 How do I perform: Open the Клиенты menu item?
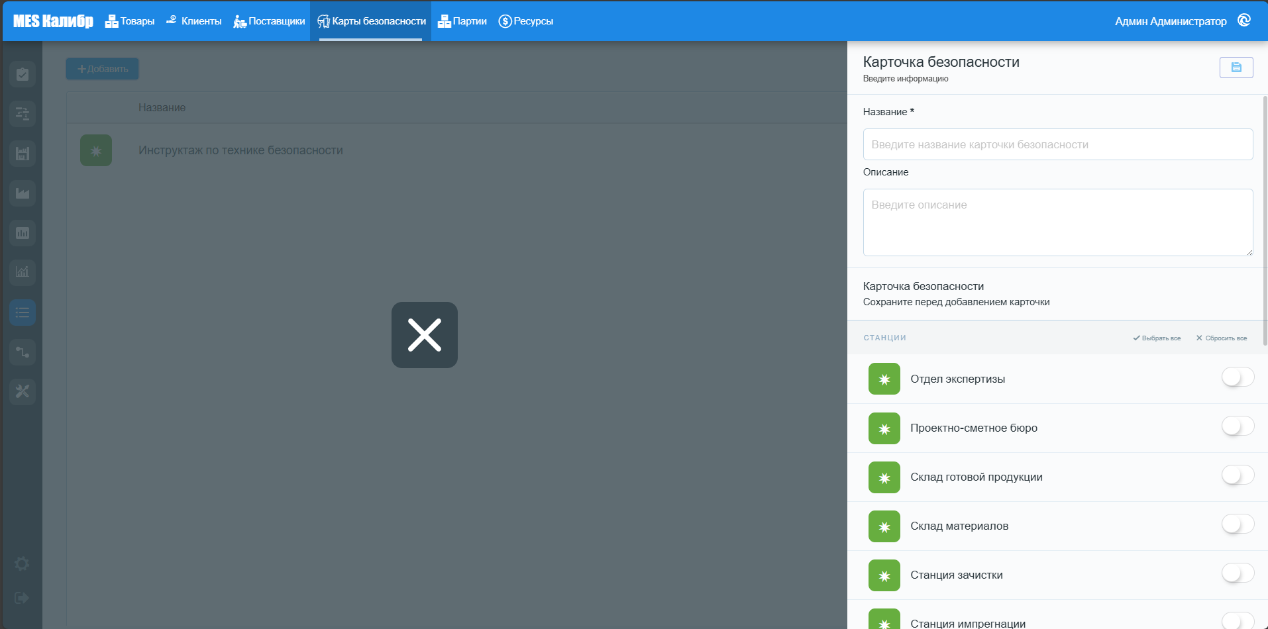pyautogui.click(x=193, y=21)
